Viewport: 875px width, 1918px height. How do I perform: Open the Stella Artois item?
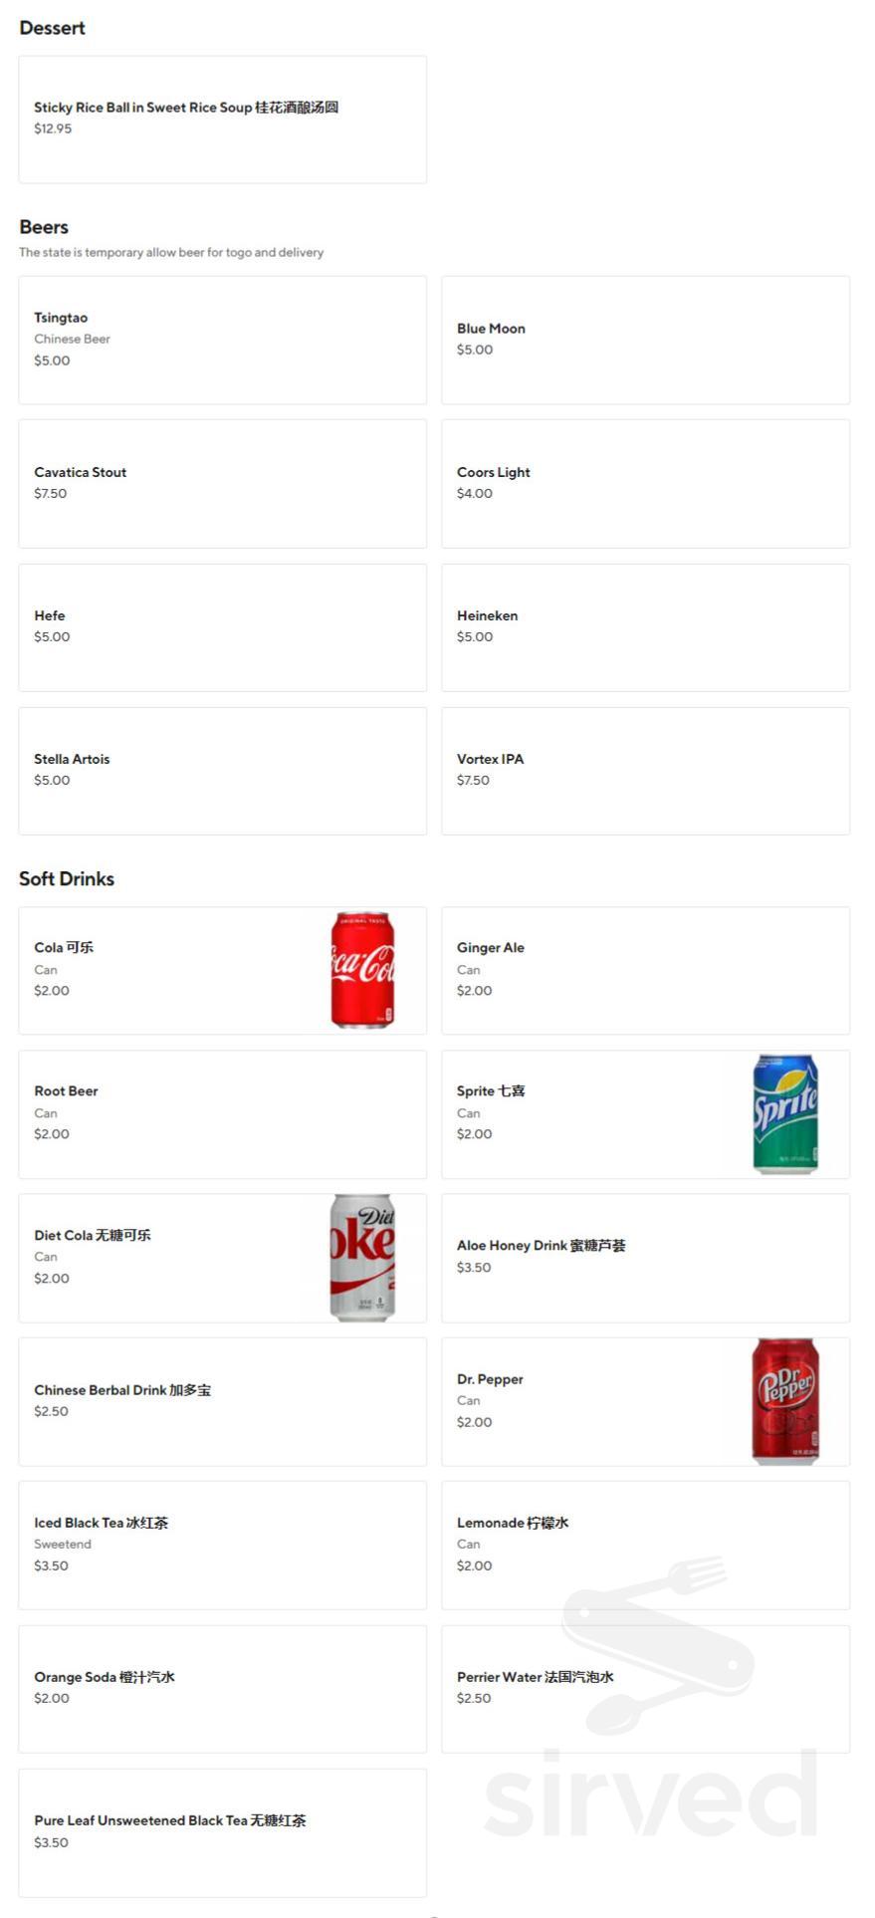coord(222,771)
